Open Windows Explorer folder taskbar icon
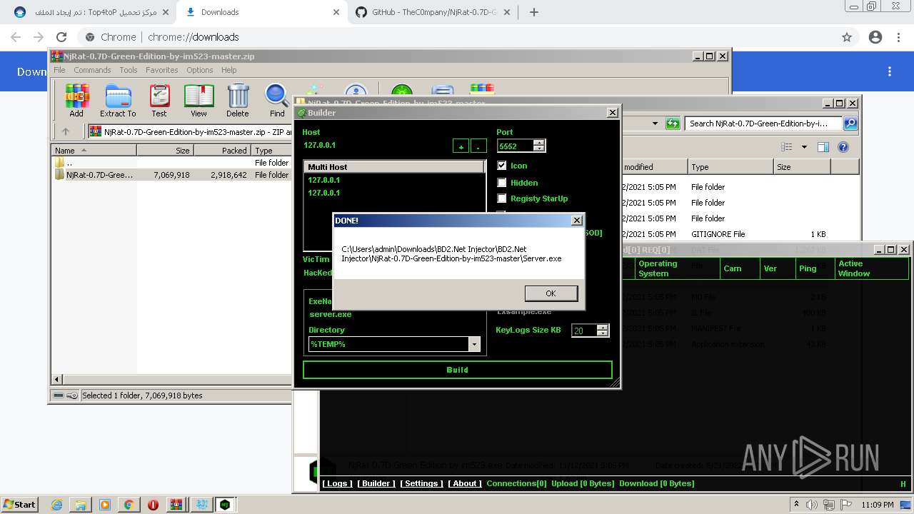The width and height of the screenshot is (914, 514). click(81, 505)
